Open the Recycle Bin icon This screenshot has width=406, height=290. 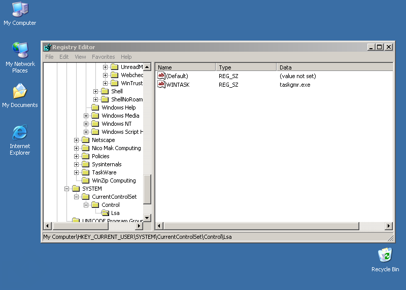click(x=385, y=256)
